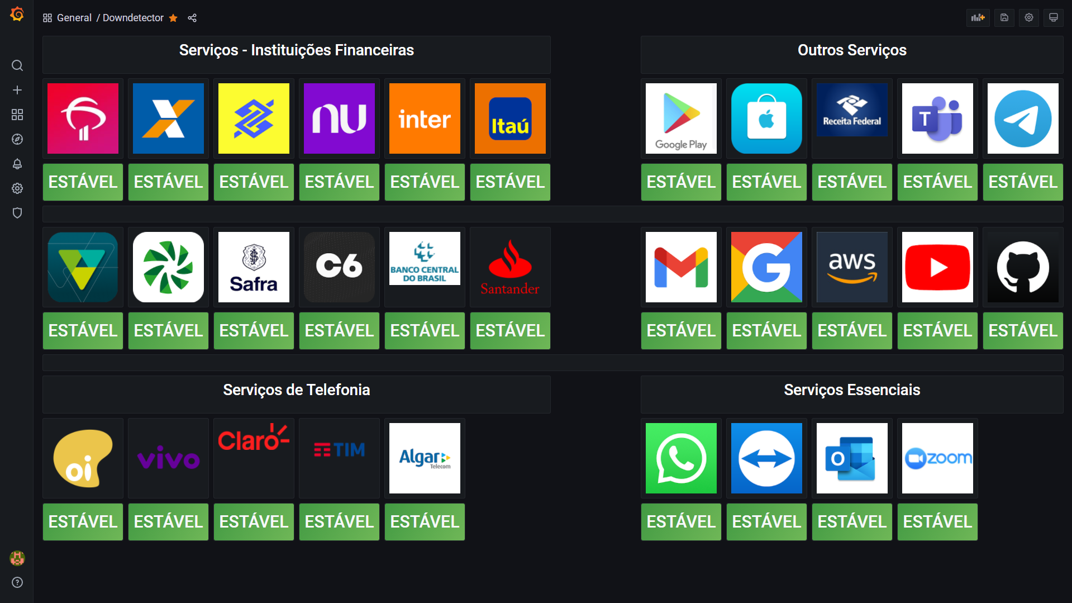Click the Downdetector dashboard title

coord(133,18)
